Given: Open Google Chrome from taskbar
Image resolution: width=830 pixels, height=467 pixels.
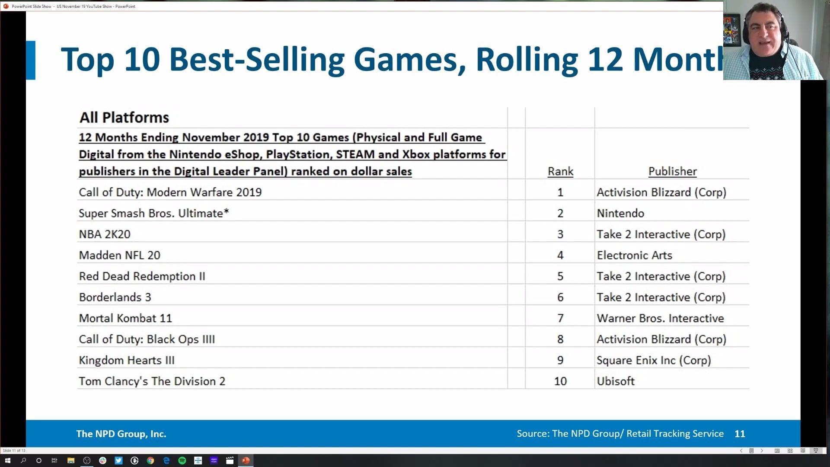Looking at the screenshot, I should pos(150,461).
